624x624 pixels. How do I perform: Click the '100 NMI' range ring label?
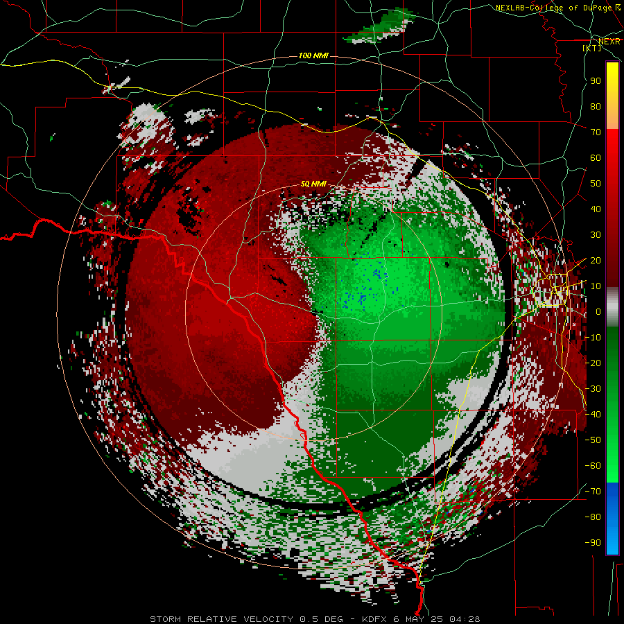(x=313, y=55)
